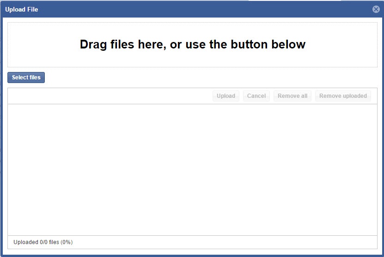Close the Upload File dialog
This screenshot has width=384, height=257.
(376, 9)
